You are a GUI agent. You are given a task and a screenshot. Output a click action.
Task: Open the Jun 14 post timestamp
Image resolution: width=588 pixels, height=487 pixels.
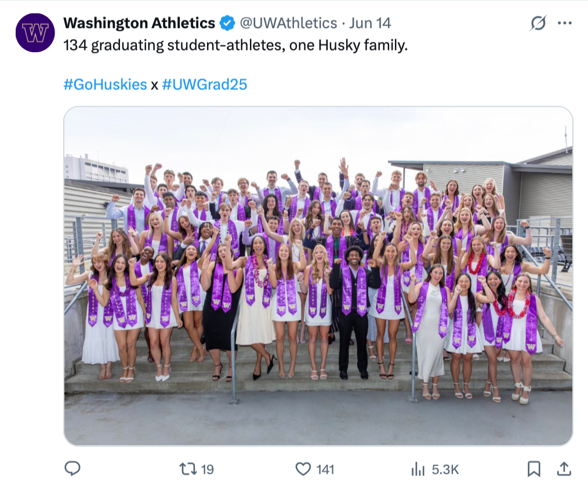[370, 23]
